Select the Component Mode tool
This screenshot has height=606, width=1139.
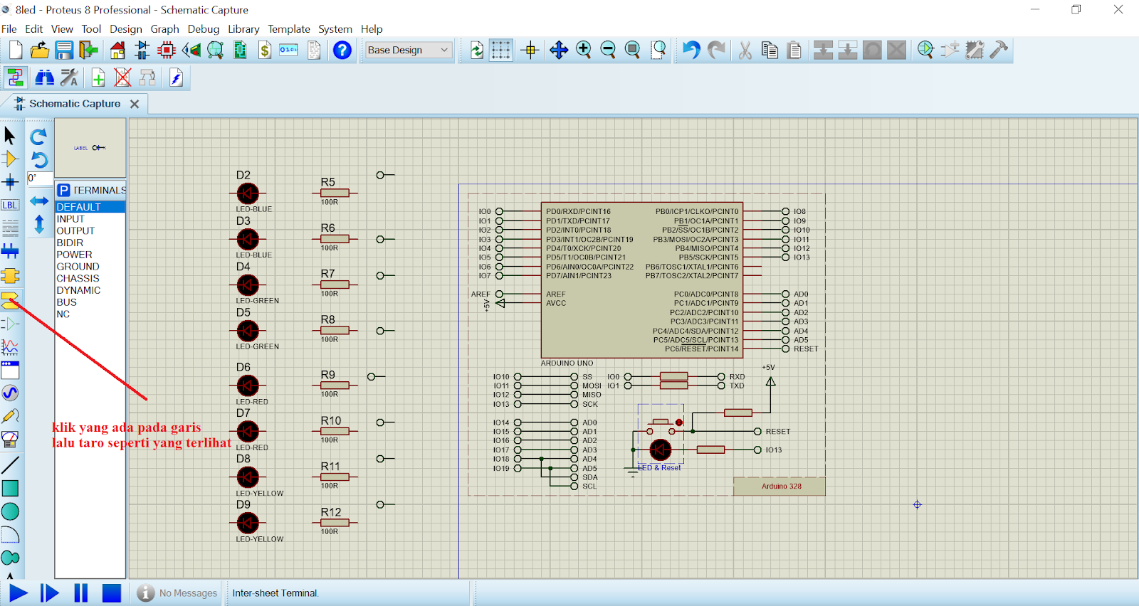[10, 159]
